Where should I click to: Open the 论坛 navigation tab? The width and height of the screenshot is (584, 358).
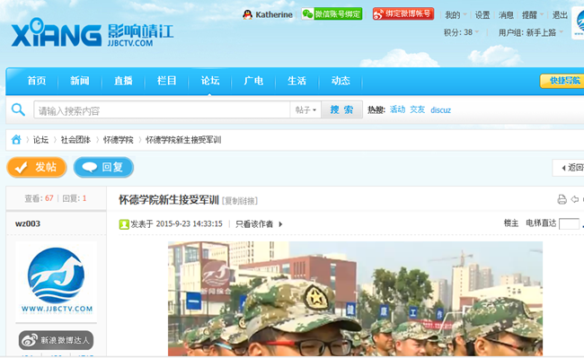(210, 81)
